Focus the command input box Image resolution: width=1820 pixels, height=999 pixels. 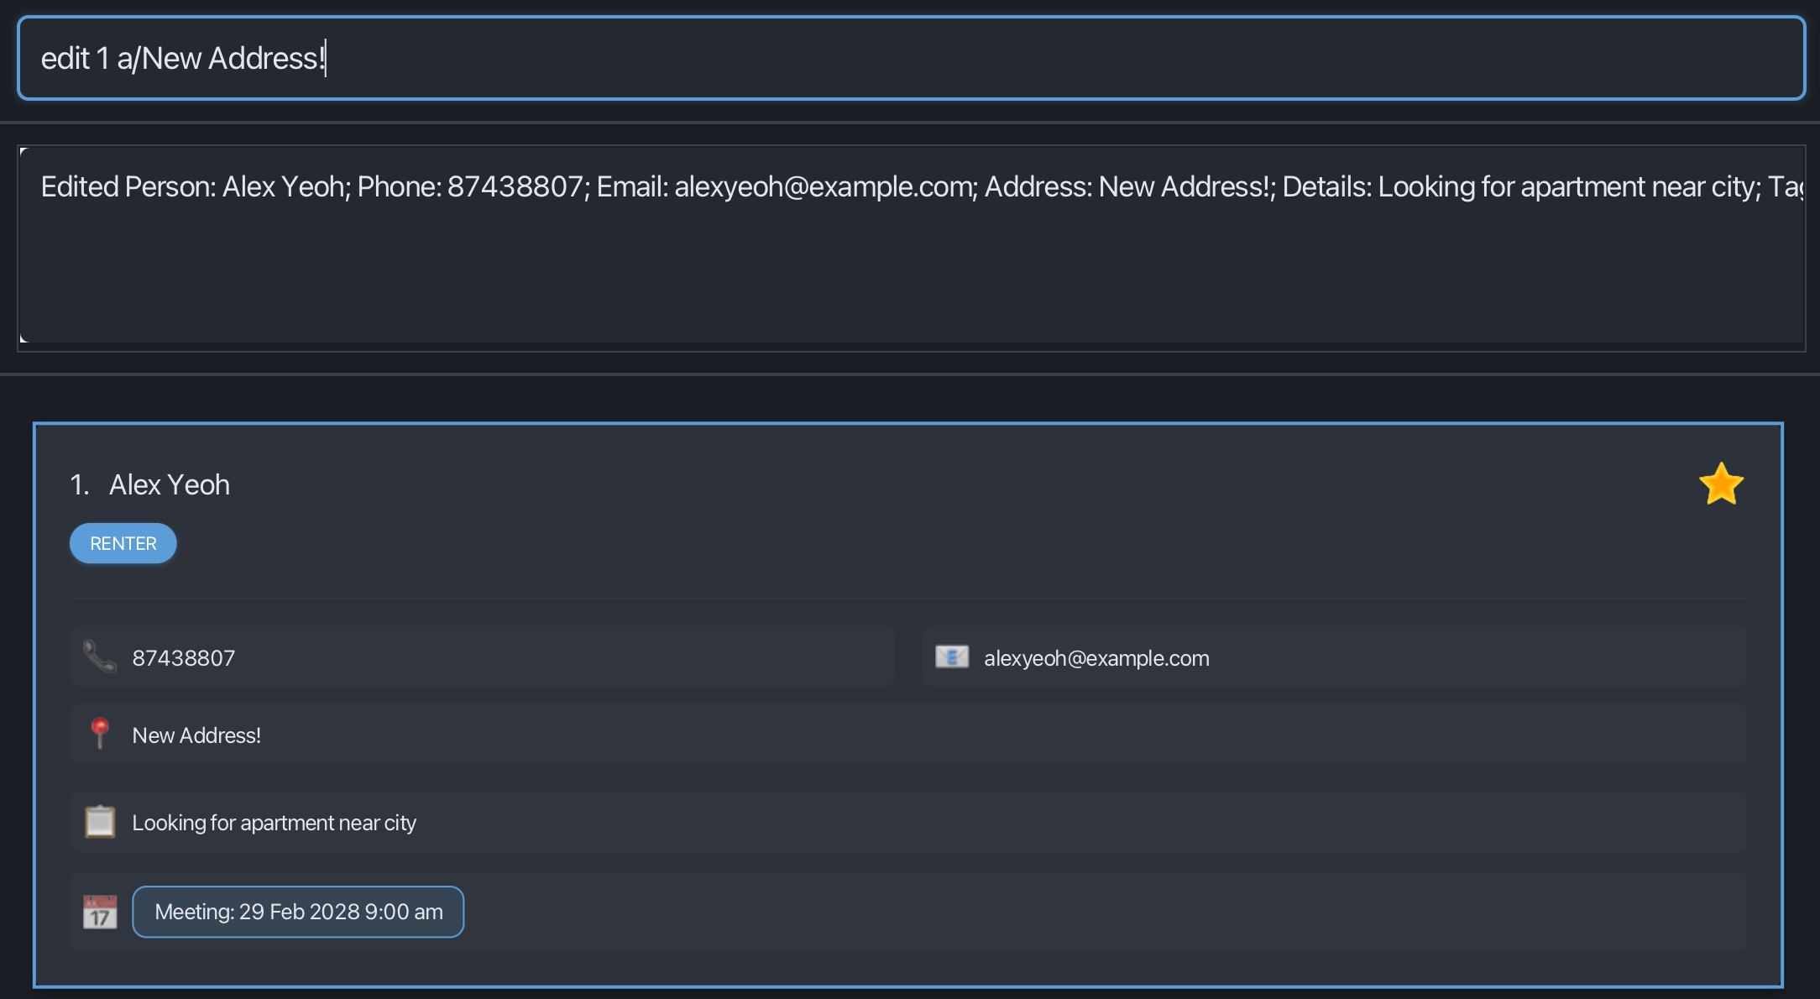pos(1007,59)
